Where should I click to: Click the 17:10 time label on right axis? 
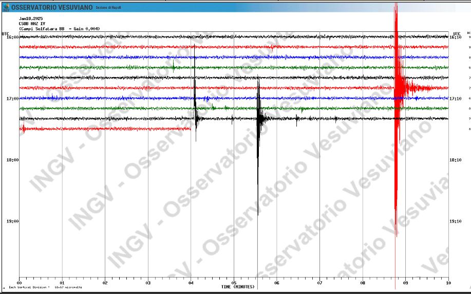pyautogui.click(x=456, y=99)
